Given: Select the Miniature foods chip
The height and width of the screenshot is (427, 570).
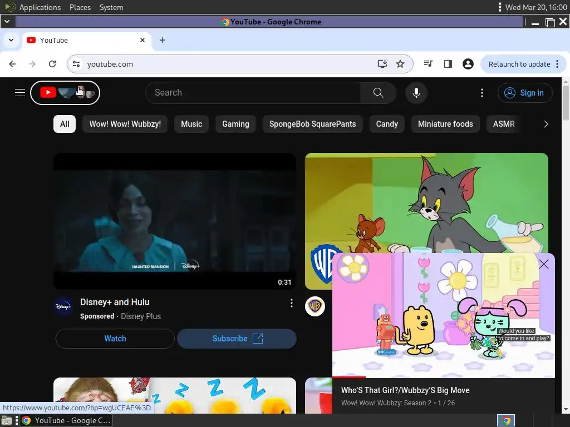Looking at the screenshot, I should pyautogui.click(x=445, y=124).
